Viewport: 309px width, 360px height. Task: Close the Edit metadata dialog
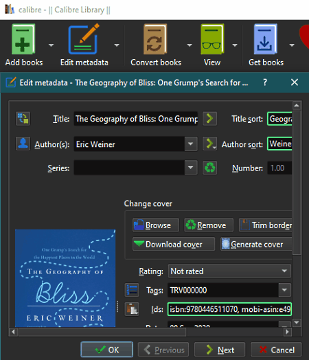pos(295,82)
